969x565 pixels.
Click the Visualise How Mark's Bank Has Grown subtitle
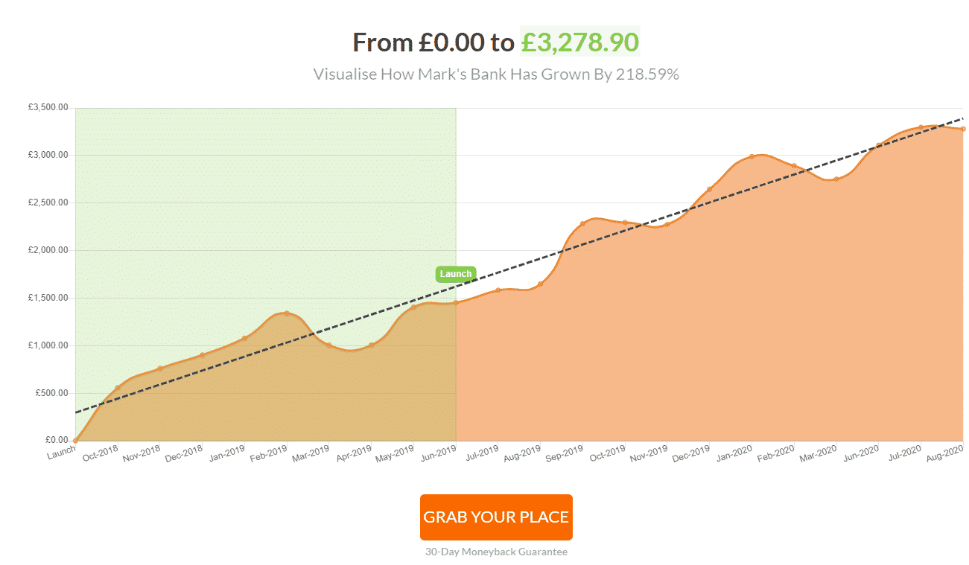click(496, 74)
